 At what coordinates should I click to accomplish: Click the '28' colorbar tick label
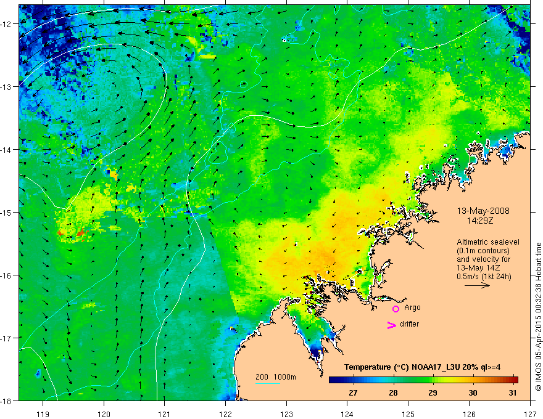pyautogui.click(x=393, y=393)
